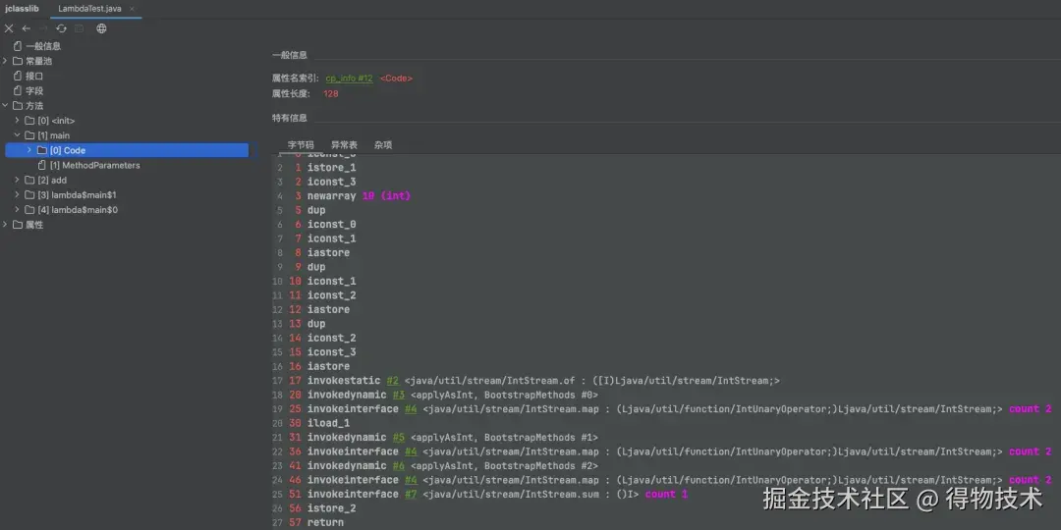Click the forward arrow toolbar icon
Viewport: 1061px width, 530px height.
pos(44,28)
